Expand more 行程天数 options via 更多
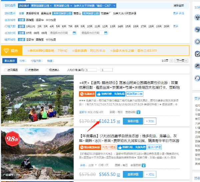The width and height of the screenshot is (200, 182). point(176,26)
